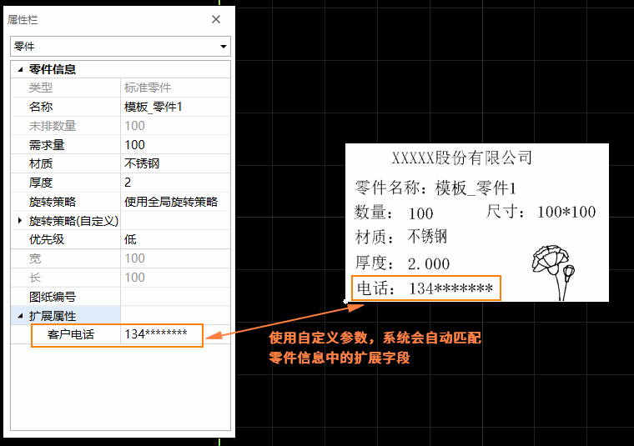
Task: Expand the 旋转策略(自定义) group
Action: 21,221
